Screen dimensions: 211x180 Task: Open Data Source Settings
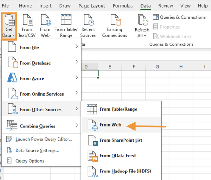(42, 151)
